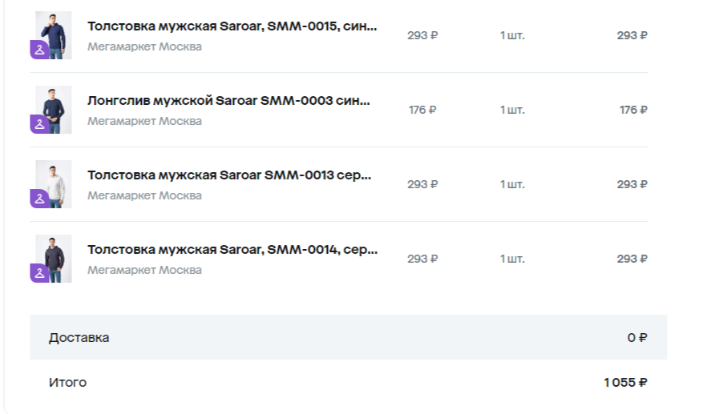
Task: Click the Итого label
Action: click(x=67, y=382)
